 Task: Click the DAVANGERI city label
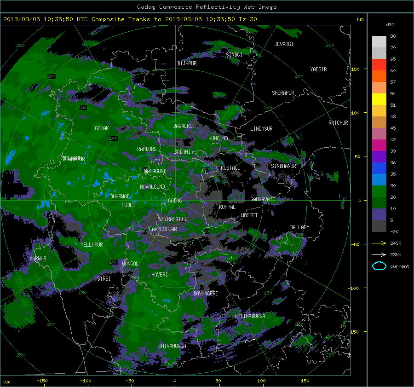(206, 294)
